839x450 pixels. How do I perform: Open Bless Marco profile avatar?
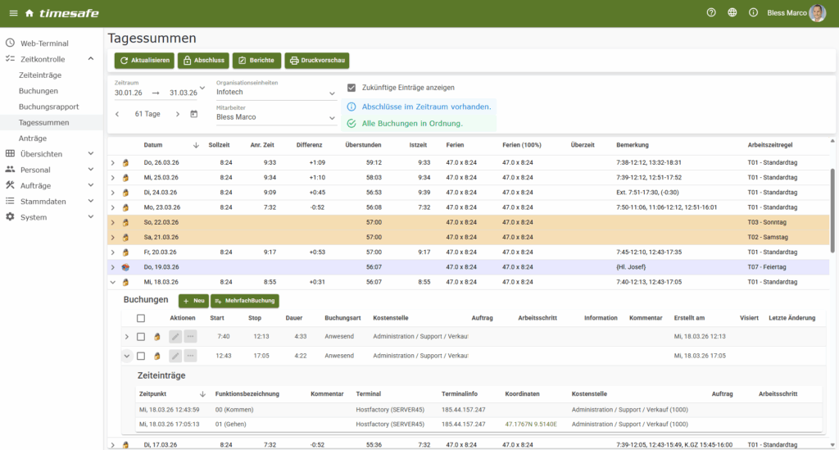point(817,13)
